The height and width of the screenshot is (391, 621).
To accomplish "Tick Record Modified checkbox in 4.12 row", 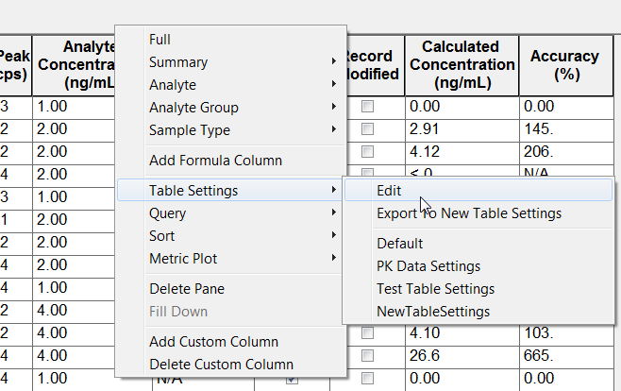I will [x=368, y=153].
